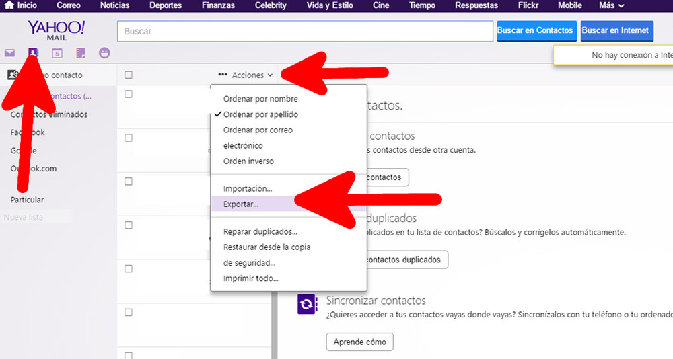Open Finanzas in top navigation
This screenshot has height=359, width=673.
(x=218, y=5)
